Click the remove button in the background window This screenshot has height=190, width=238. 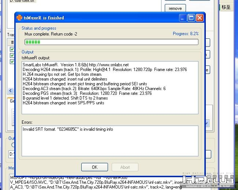(x=175, y=8)
